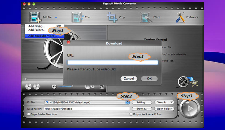The image size is (225, 130).
Task: Minimize the converter with the yellow button
Action: 29,4
